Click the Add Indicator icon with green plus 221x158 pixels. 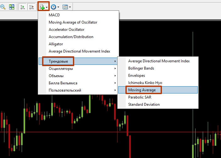point(41,7)
